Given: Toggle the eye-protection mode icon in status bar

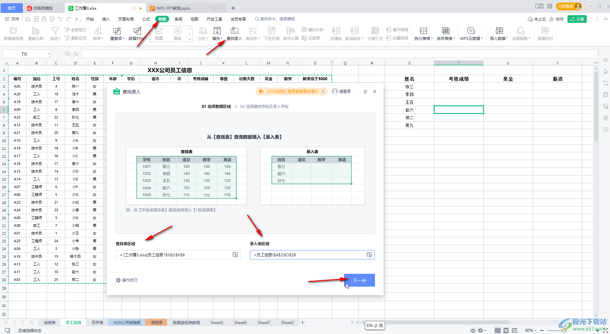Looking at the screenshot, I should click(473, 330).
